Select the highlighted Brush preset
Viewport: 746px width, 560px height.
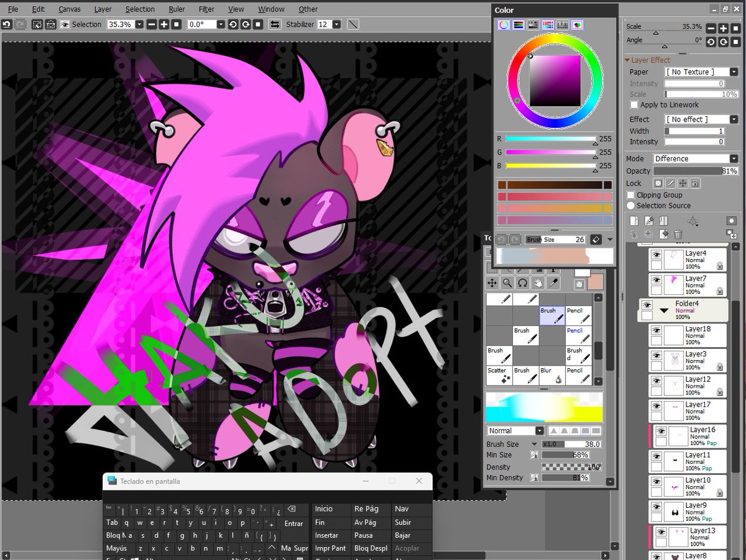pos(551,315)
